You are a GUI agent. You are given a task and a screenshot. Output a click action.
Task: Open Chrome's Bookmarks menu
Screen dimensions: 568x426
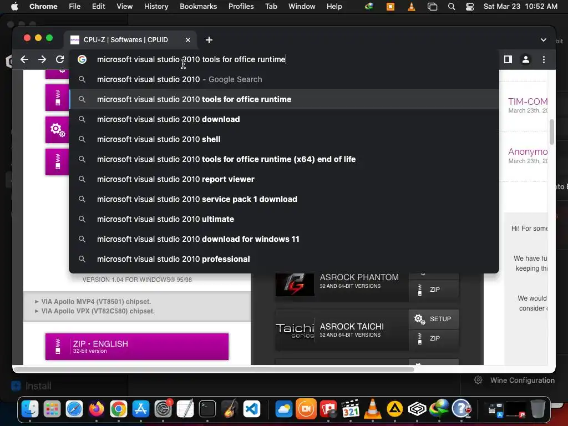[x=198, y=6]
